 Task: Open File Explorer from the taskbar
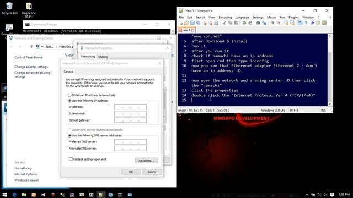click(24, 195)
